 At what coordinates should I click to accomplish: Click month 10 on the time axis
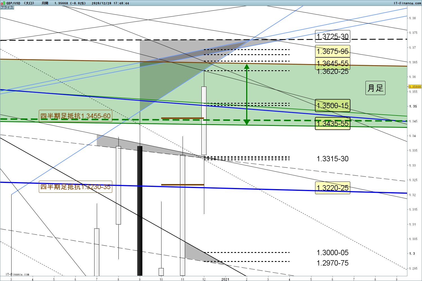tap(161, 279)
